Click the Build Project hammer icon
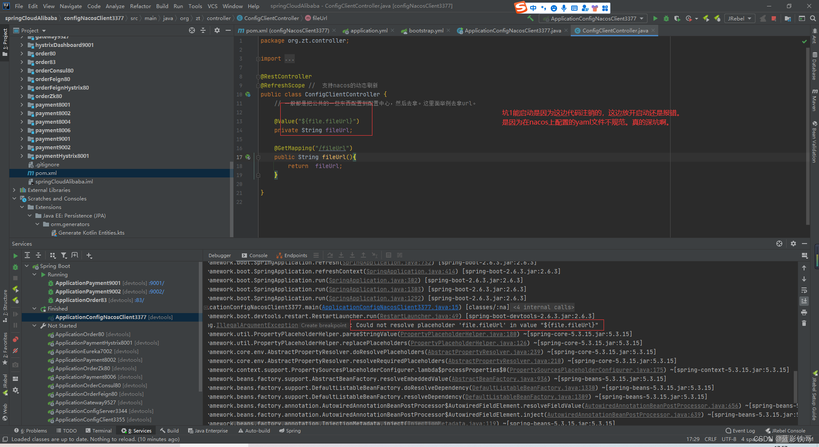The image size is (819, 447). point(530,18)
